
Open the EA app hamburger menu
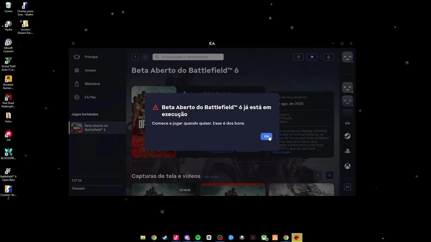(x=73, y=43)
